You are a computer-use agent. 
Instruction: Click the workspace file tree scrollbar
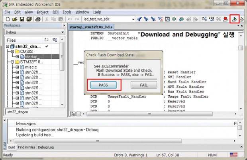(62, 56)
